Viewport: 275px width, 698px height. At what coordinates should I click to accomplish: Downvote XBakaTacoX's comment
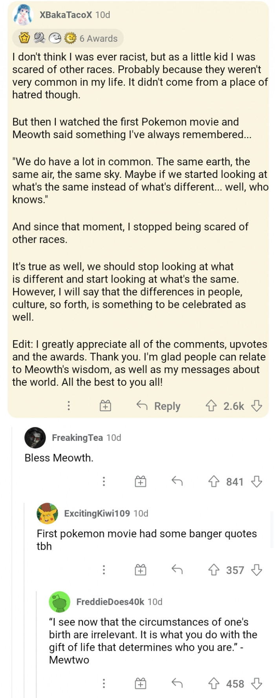point(257,406)
